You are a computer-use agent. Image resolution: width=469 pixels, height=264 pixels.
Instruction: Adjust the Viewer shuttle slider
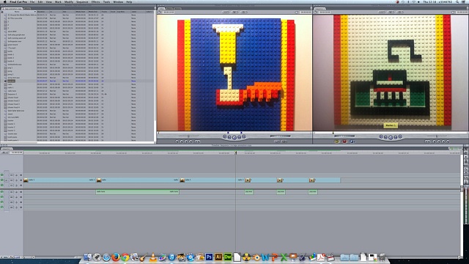click(x=188, y=136)
